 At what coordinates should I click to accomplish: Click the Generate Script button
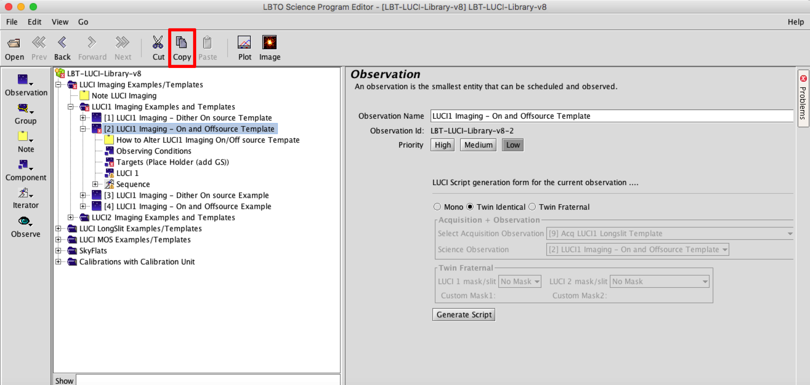pos(464,315)
